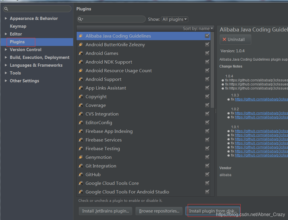Expand Appearance & Behavior tree arrow
The height and width of the screenshot is (220, 288).
click(x=6, y=18)
